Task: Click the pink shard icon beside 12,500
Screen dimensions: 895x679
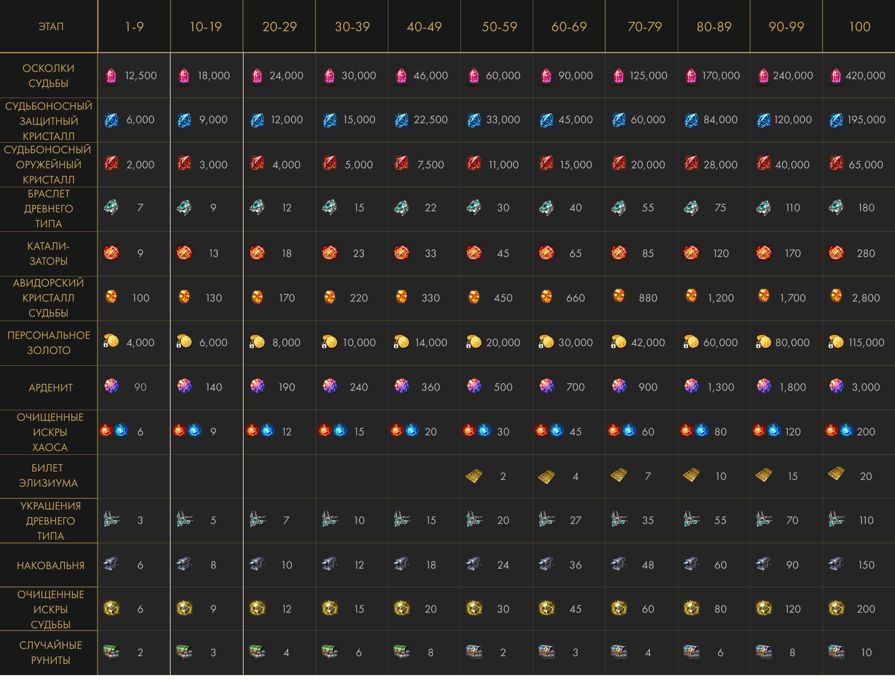Action: click(111, 75)
